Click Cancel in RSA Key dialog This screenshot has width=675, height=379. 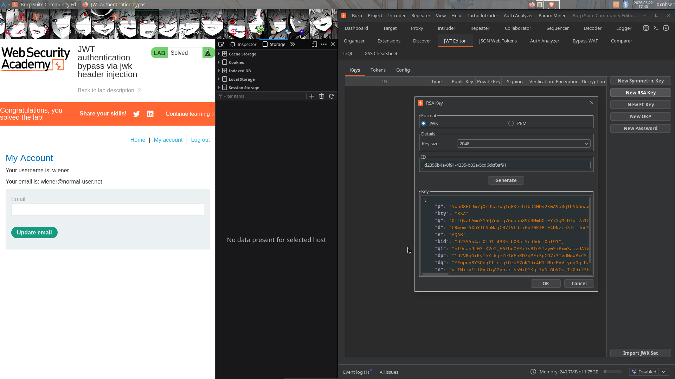click(579, 284)
